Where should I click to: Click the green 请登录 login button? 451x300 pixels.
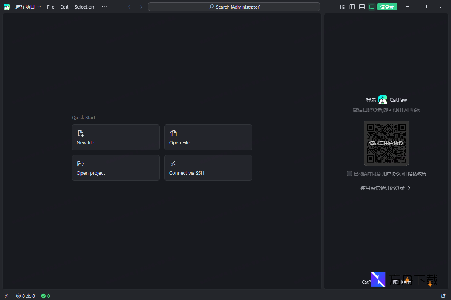coord(387,7)
